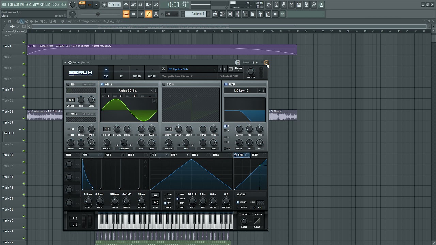Enable the LEGATO checkbox
Viewport: 436px width, 245px height.
[238, 207]
